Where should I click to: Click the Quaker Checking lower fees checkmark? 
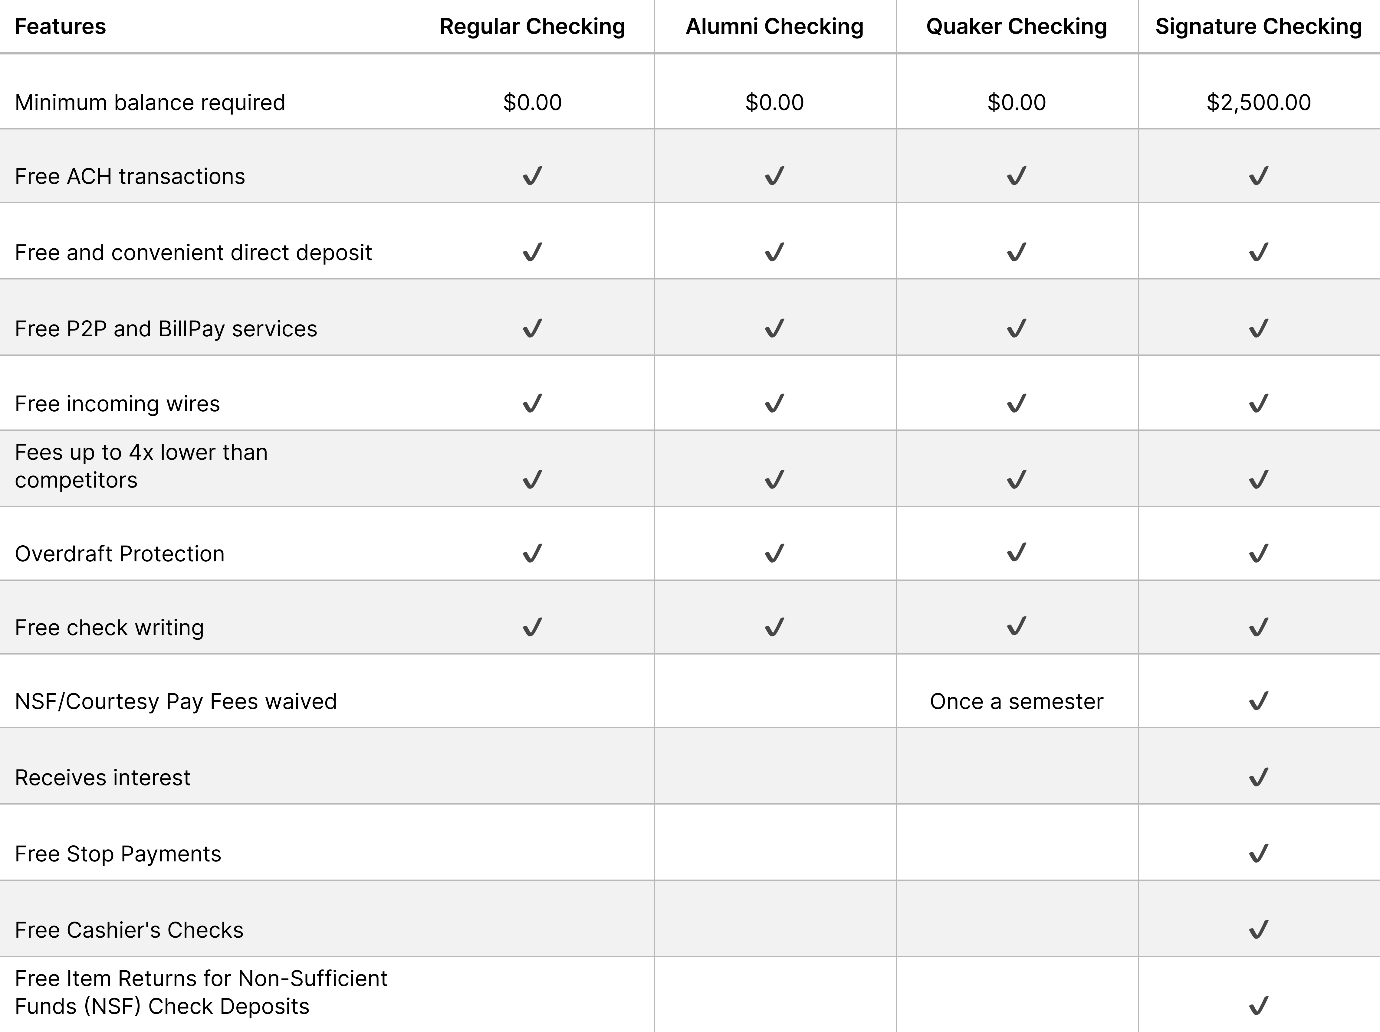[1016, 479]
